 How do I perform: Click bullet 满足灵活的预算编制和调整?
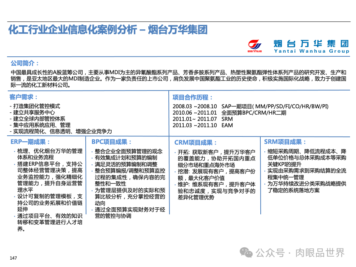(x=125, y=164)
